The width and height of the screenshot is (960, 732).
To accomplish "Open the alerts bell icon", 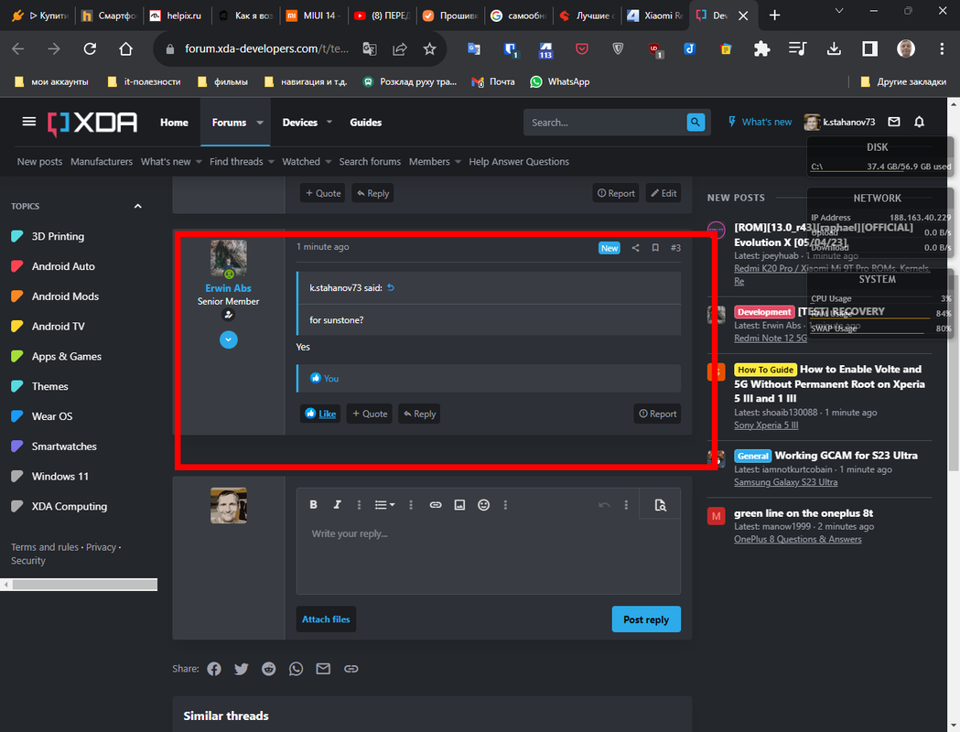I will [x=919, y=122].
